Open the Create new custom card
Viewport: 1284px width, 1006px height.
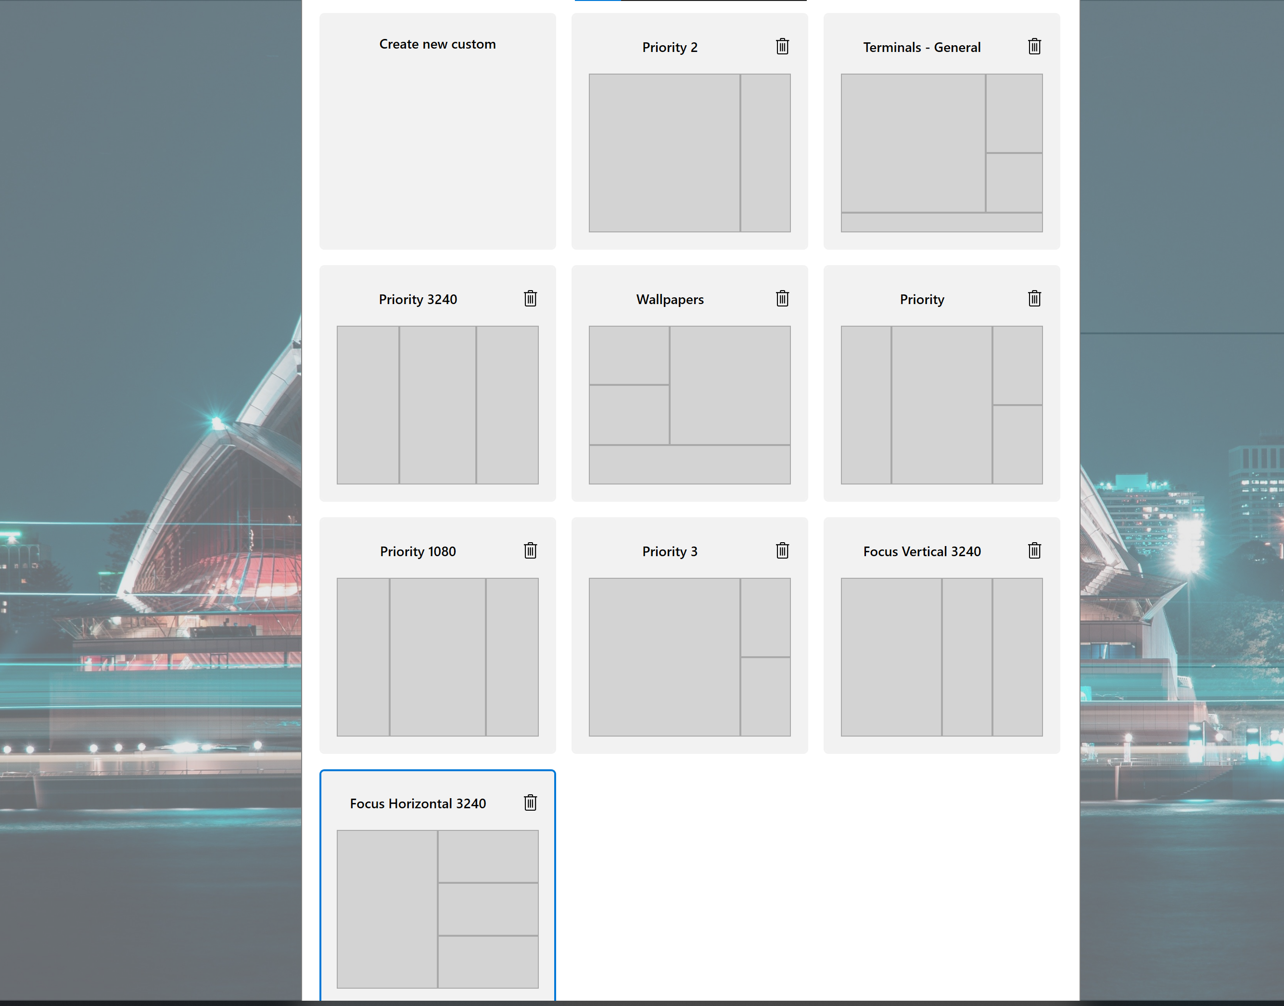click(438, 131)
